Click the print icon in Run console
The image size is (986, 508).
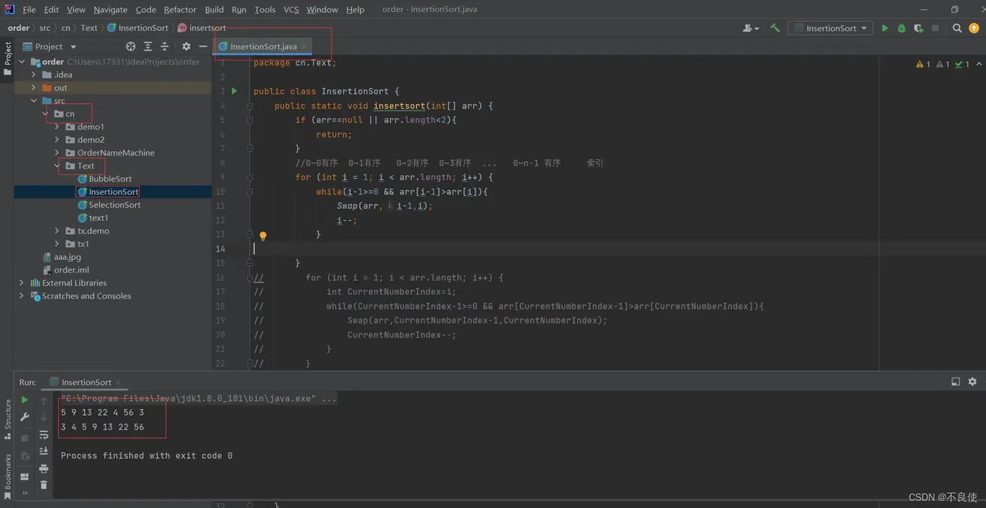44,468
